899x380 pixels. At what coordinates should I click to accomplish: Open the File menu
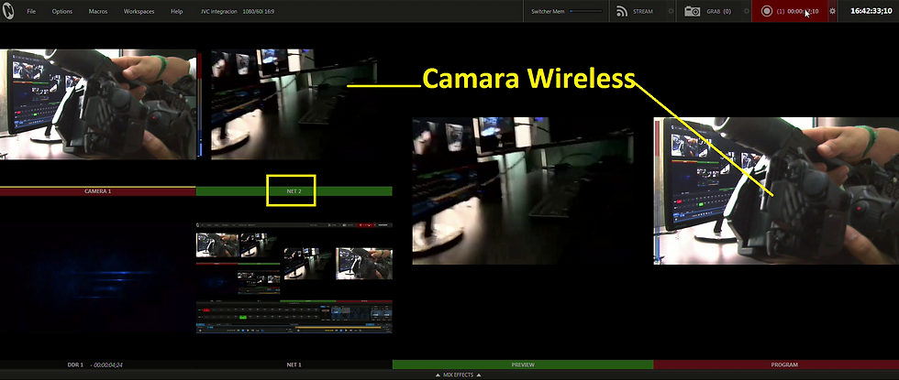[31, 11]
